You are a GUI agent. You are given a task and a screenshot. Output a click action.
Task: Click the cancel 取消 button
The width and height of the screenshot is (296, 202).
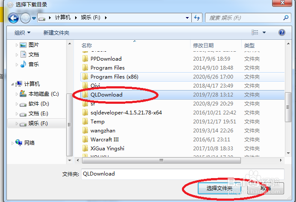[x=266, y=188]
